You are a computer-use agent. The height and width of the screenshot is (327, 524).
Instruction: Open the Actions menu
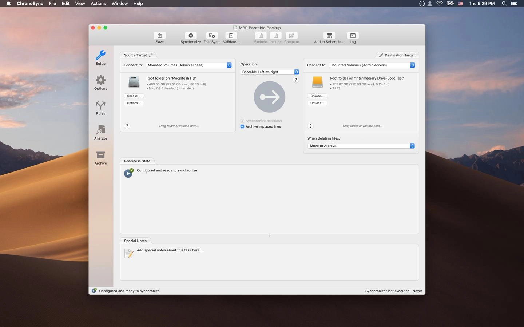click(98, 4)
